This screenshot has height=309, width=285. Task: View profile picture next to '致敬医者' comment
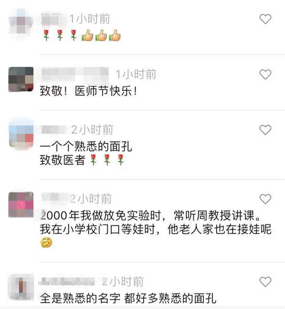click(21, 135)
